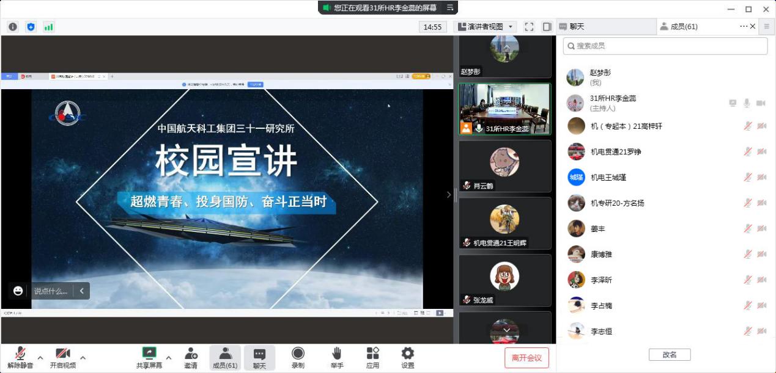
Task: Enter full screen mode icon
Action: (530, 27)
